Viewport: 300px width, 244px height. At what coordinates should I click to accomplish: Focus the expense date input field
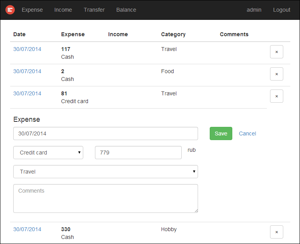(x=105, y=133)
